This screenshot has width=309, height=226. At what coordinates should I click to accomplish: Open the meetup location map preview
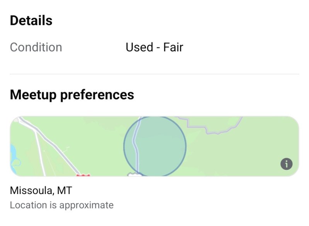tap(154, 146)
